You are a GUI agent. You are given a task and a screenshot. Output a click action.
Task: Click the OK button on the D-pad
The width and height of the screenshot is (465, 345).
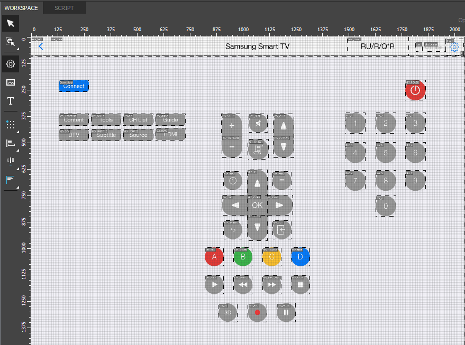coord(257,205)
